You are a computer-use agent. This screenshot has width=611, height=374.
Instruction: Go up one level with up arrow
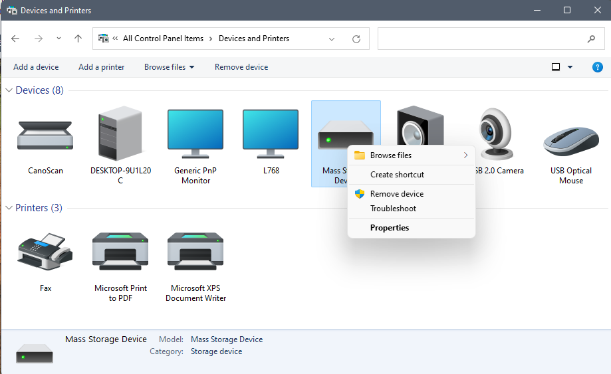78,39
